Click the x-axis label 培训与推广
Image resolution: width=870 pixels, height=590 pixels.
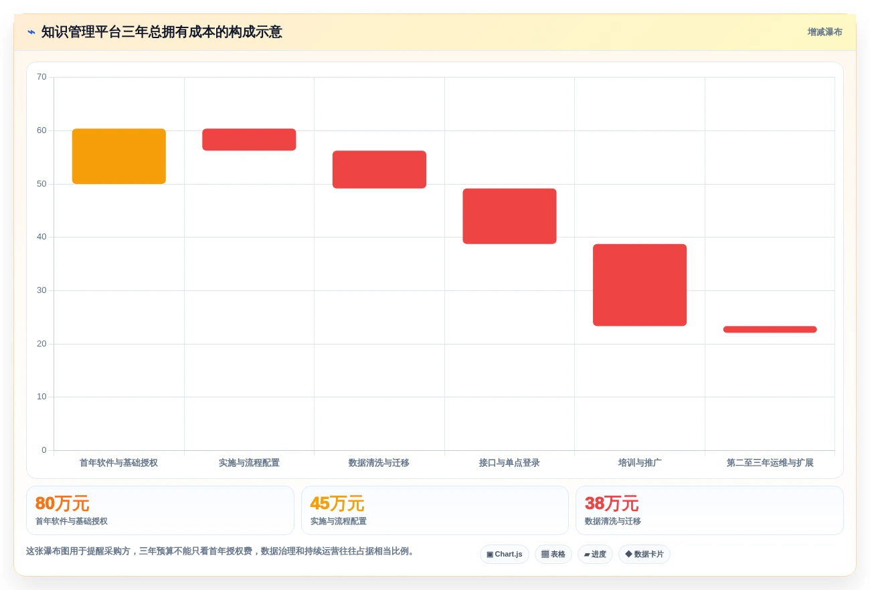(x=640, y=463)
